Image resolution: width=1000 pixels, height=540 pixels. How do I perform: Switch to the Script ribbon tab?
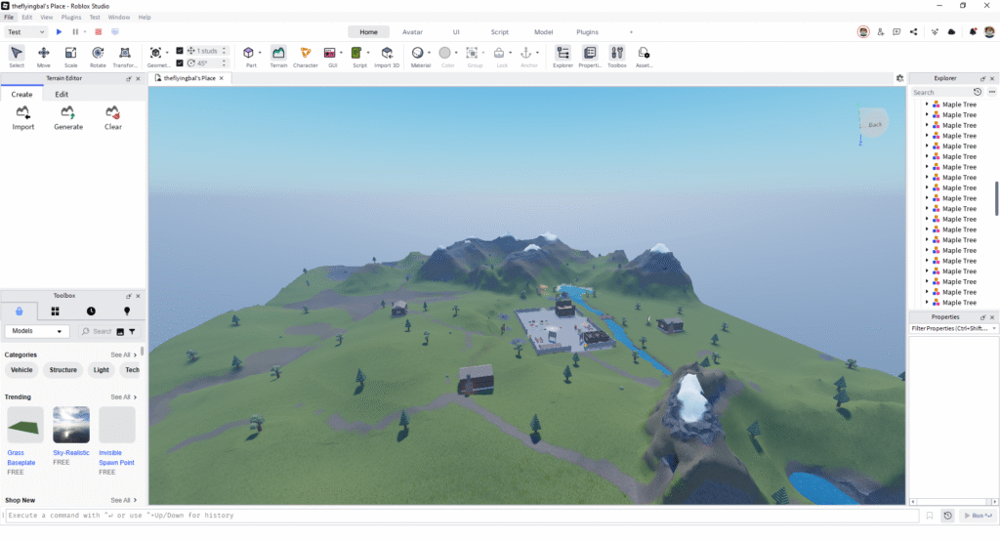499,32
